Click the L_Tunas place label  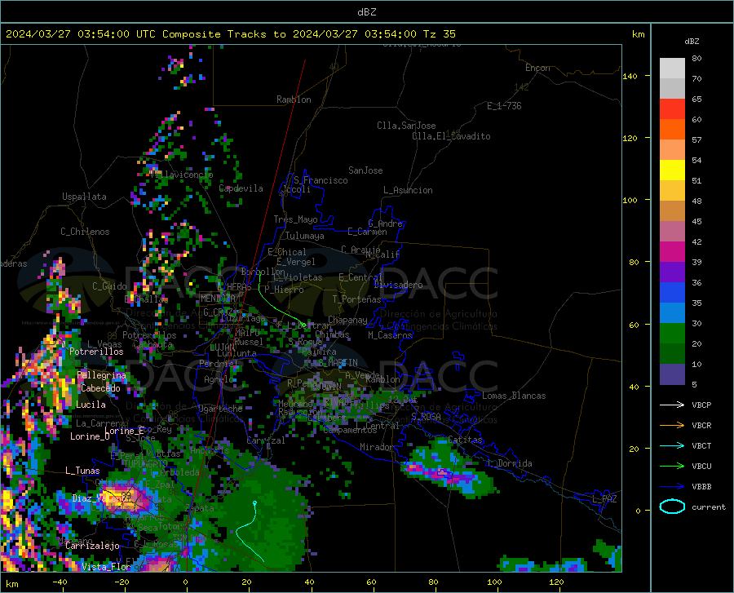click(x=82, y=471)
